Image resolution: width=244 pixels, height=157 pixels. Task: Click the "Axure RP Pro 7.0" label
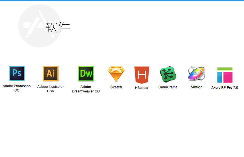tap(225, 88)
